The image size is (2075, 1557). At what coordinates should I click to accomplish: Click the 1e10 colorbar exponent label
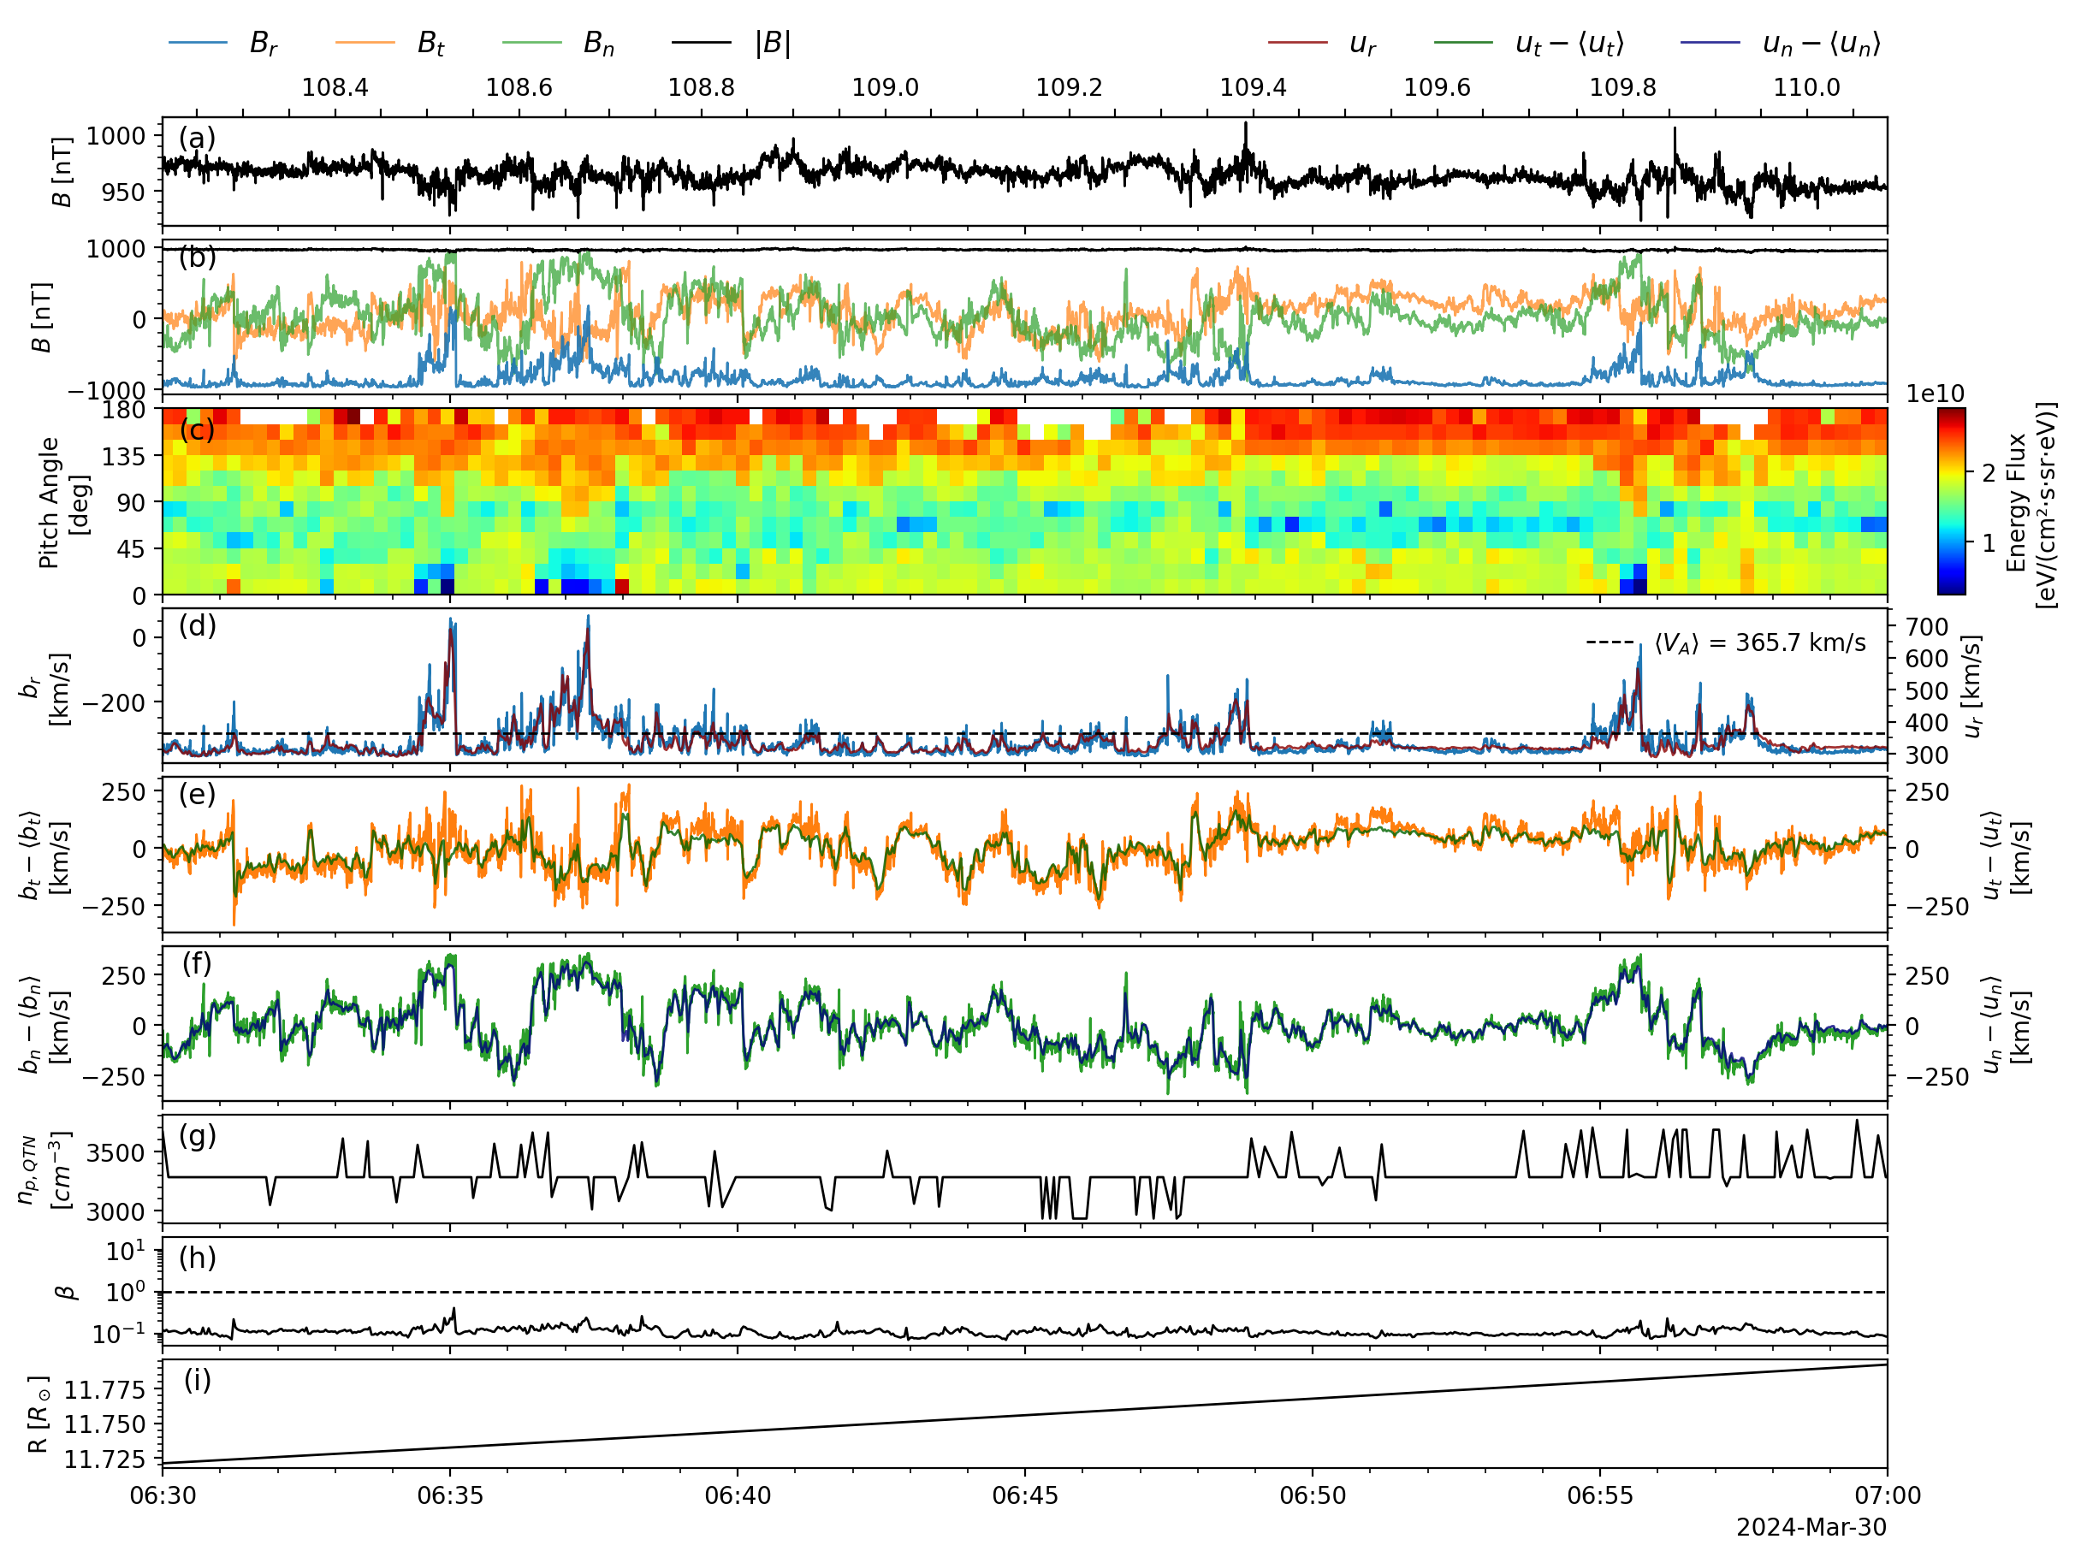[x=1935, y=394]
